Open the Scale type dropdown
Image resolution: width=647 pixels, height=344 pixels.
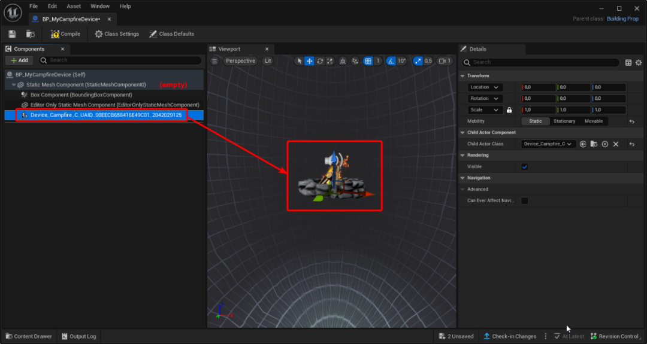coord(485,110)
